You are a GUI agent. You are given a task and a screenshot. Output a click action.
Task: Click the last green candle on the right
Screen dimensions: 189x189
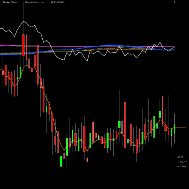[x=175, y=129]
